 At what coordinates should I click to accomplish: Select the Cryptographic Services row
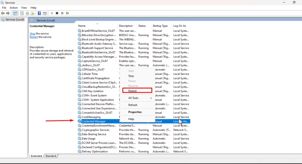click(134, 130)
